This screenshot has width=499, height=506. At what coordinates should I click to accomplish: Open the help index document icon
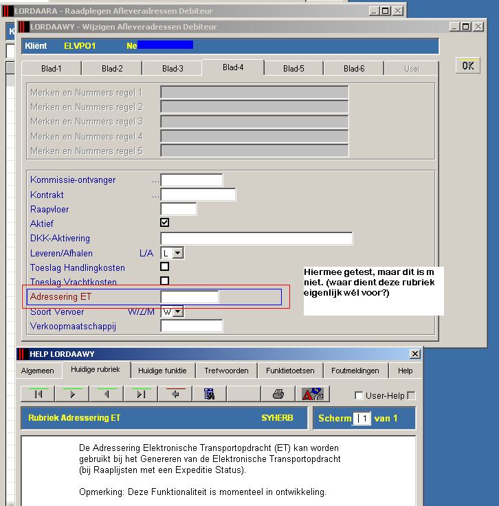click(x=210, y=394)
